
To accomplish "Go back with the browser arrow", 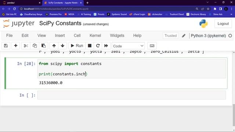I will [x=3, y=9].
